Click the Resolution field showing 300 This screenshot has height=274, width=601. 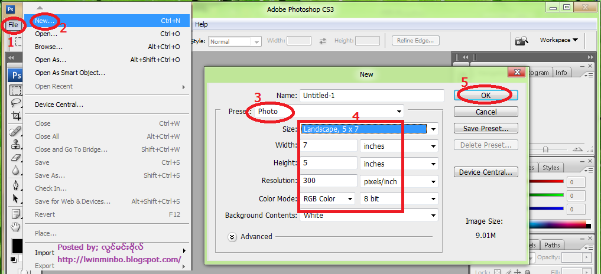[329, 181]
